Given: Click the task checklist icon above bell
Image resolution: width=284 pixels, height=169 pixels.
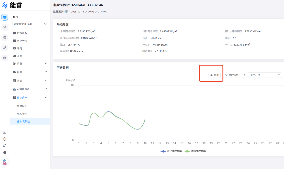Looking at the screenshot, I should coord(4,132).
